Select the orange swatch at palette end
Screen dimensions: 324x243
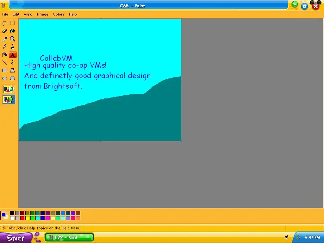78,218
